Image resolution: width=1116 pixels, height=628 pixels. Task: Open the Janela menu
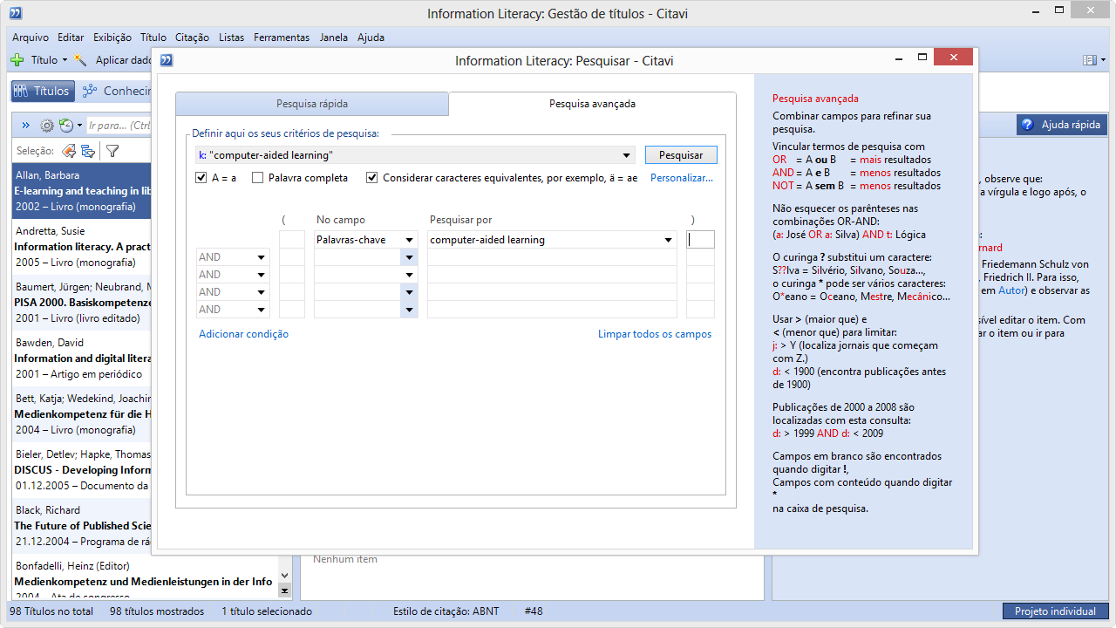[x=334, y=38]
